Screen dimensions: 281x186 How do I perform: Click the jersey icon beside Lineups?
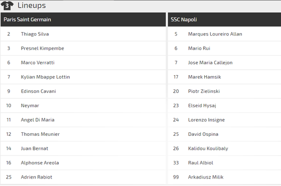[x=7, y=6]
